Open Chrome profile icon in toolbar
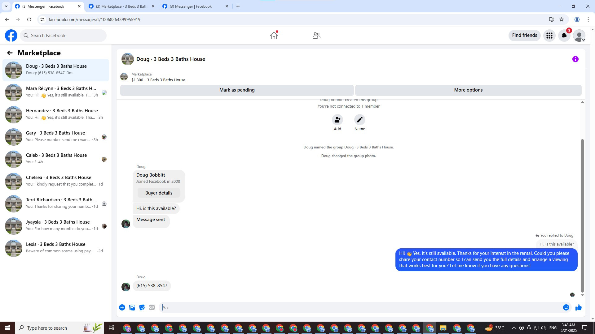Viewport: 595px width, 334px height. (x=577, y=19)
